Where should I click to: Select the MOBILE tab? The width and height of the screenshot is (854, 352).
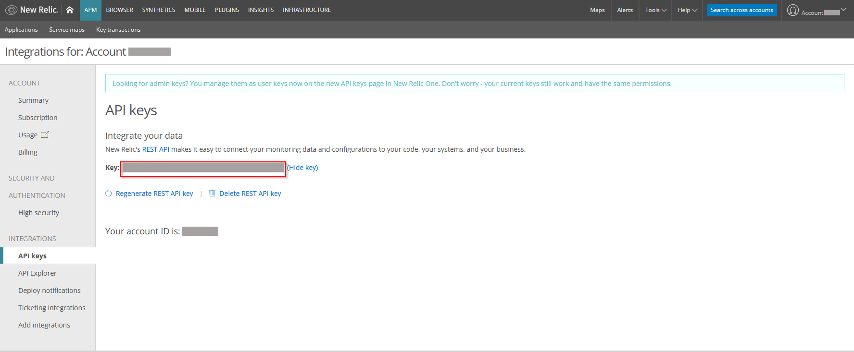[195, 10]
